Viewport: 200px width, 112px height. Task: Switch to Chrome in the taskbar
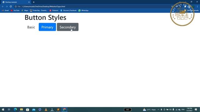pos(64,110)
